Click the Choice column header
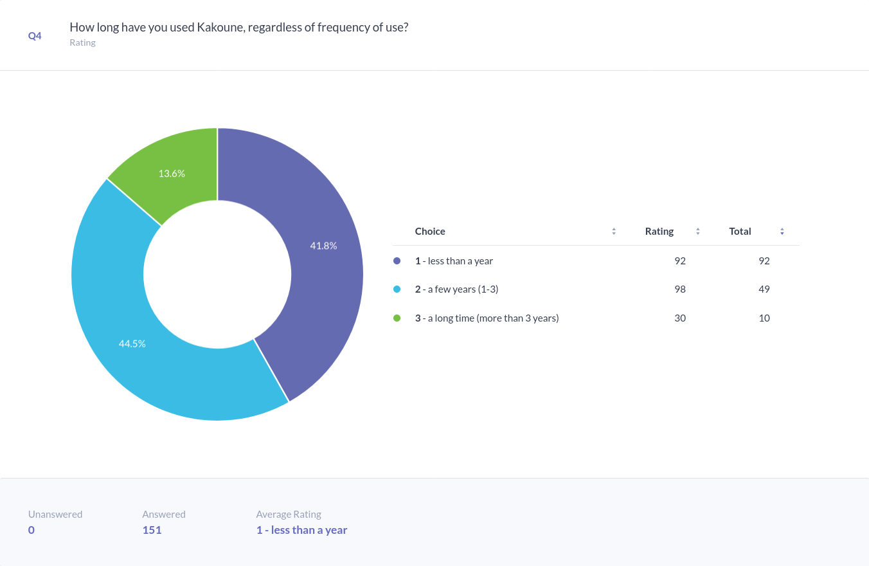The height and width of the screenshot is (566, 869). (x=430, y=232)
